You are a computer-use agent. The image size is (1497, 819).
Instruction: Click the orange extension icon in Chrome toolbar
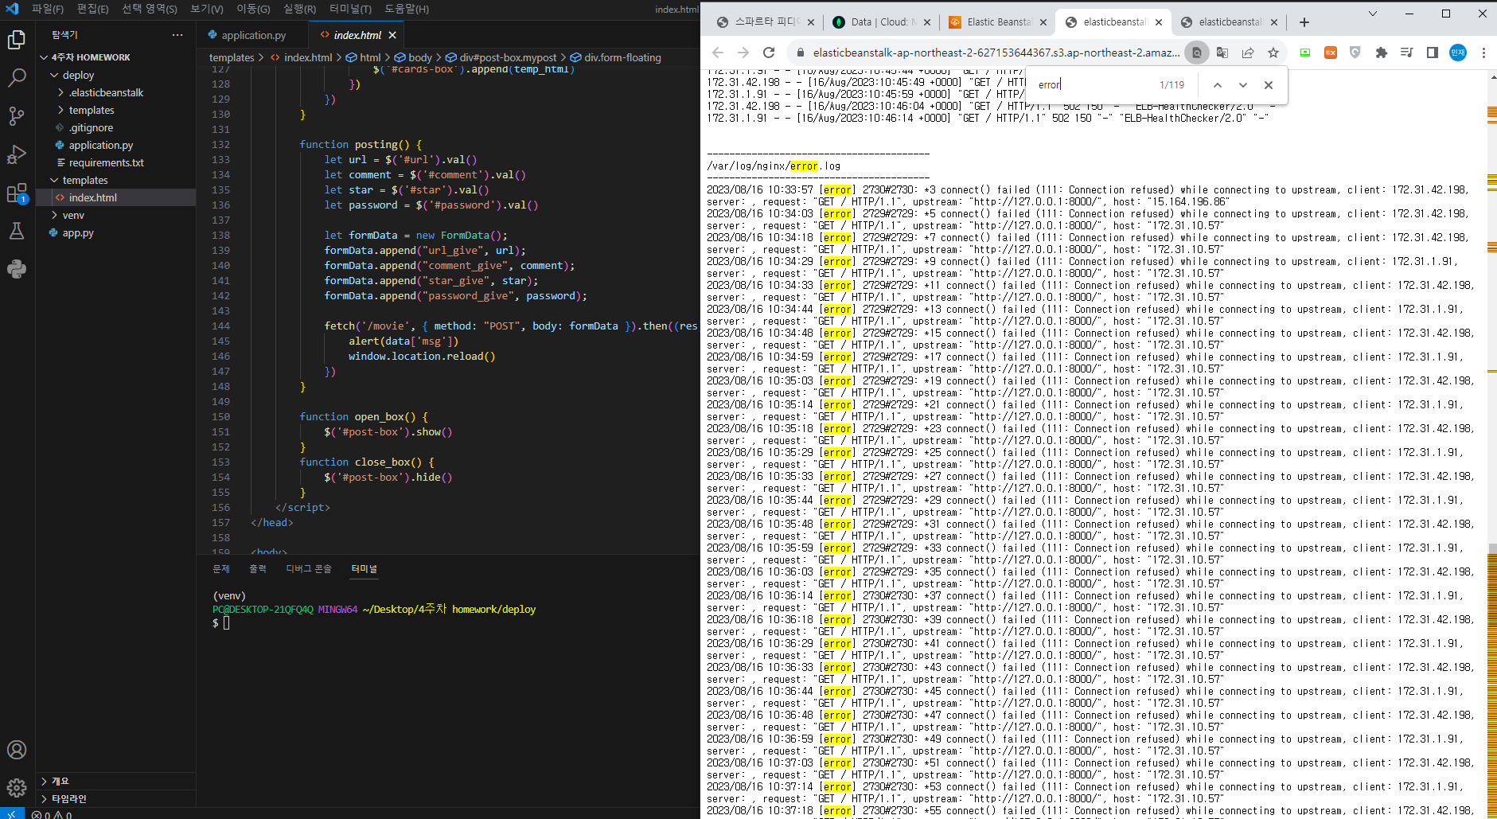click(1331, 53)
